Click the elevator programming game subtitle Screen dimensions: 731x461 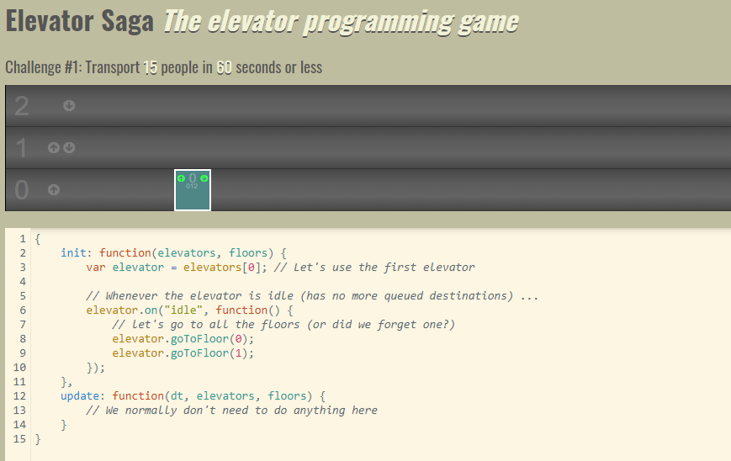click(x=341, y=21)
